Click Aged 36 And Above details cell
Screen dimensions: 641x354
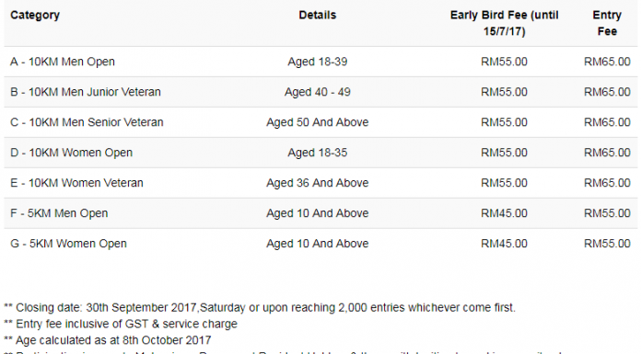[x=317, y=183]
